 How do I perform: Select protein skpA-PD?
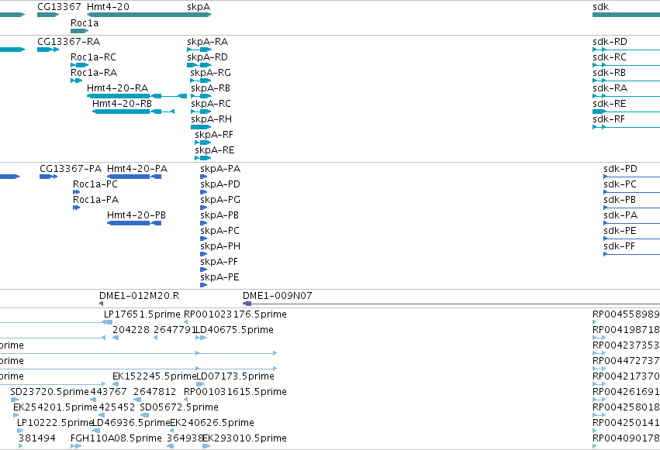pos(220,184)
